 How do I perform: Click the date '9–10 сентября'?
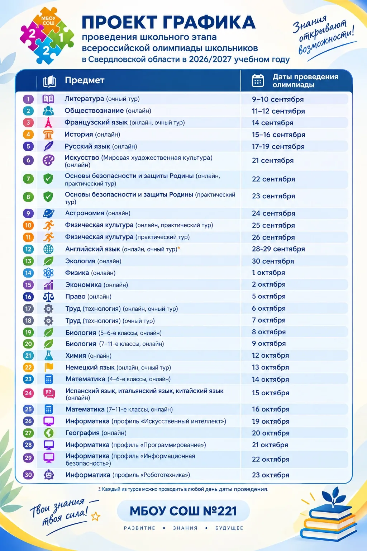pyautogui.click(x=278, y=99)
